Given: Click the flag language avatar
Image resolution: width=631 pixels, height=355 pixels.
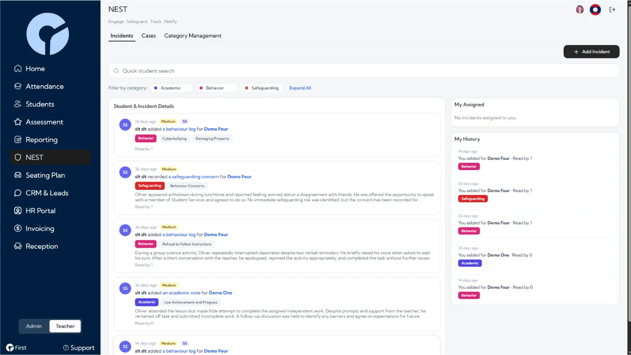Looking at the screenshot, I should 595,10.
